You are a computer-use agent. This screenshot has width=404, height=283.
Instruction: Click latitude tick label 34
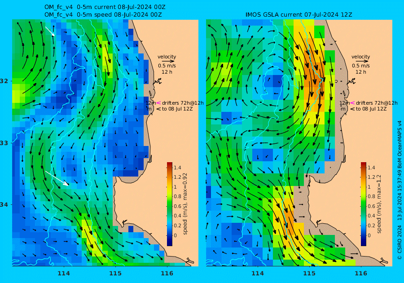click(x=4, y=205)
